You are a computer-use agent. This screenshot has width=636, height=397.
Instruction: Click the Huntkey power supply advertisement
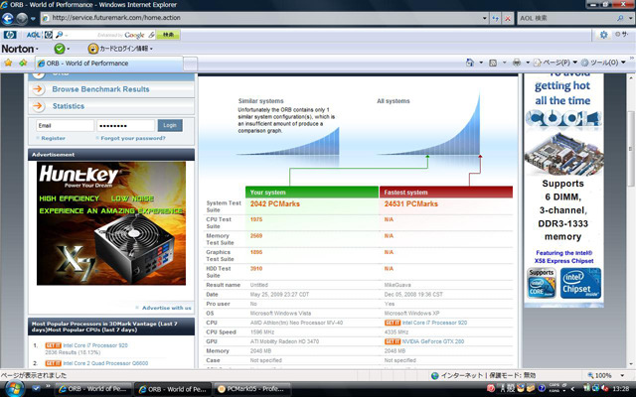pos(111,223)
